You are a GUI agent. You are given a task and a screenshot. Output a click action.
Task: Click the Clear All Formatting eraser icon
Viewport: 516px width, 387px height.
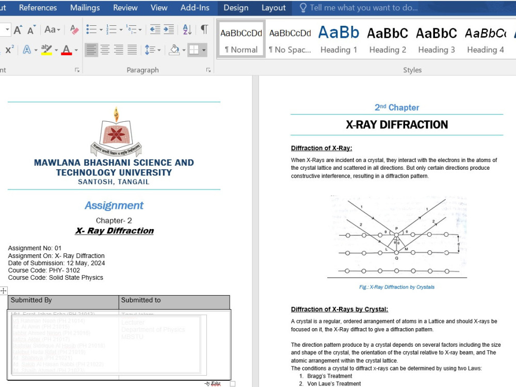click(x=75, y=29)
